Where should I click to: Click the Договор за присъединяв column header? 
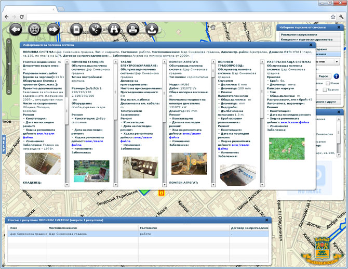tap(249, 228)
